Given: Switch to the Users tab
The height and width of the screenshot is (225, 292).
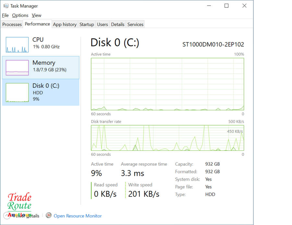Looking at the screenshot, I should tap(102, 24).
